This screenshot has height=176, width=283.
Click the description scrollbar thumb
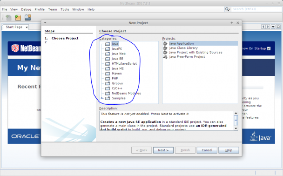(236, 120)
